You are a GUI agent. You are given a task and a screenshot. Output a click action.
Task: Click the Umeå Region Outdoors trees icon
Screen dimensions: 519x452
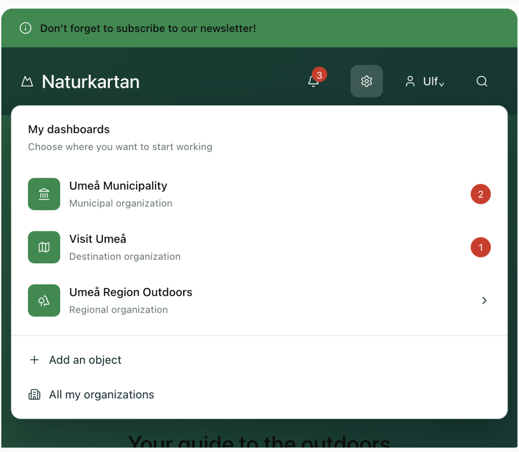pos(44,301)
